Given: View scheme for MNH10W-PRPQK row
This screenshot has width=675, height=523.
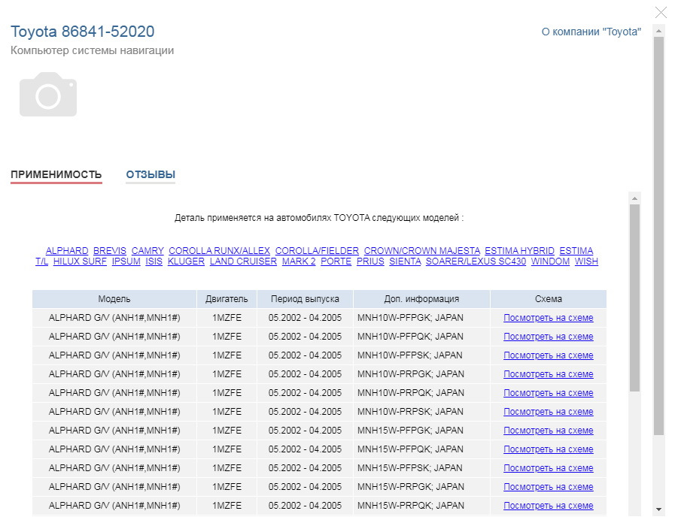Looking at the screenshot, I should click(x=549, y=393).
